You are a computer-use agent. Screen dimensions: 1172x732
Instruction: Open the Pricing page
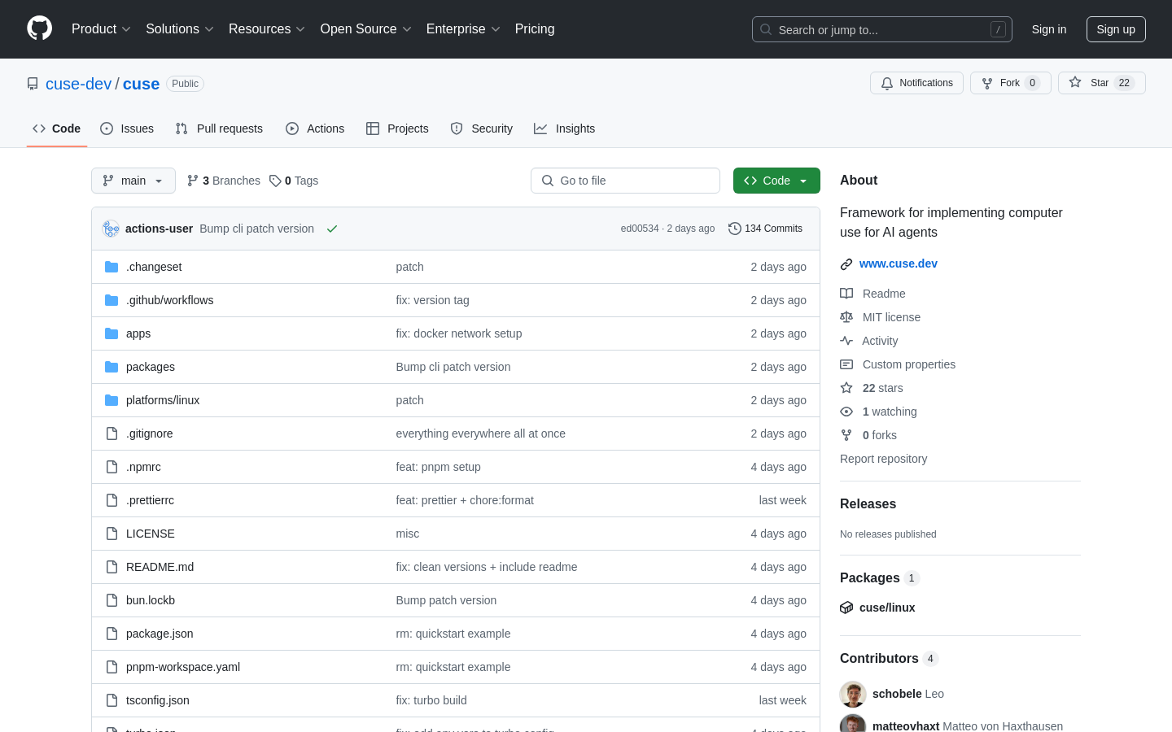(535, 28)
